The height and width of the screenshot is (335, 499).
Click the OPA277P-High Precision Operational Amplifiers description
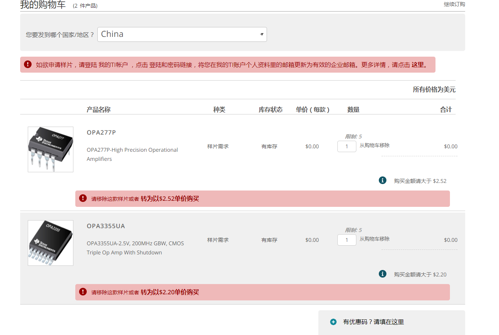[x=132, y=154]
